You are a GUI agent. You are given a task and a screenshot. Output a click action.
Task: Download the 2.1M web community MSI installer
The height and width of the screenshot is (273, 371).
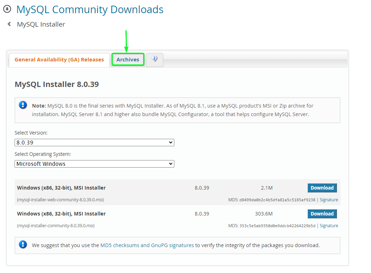tap(322, 188)
